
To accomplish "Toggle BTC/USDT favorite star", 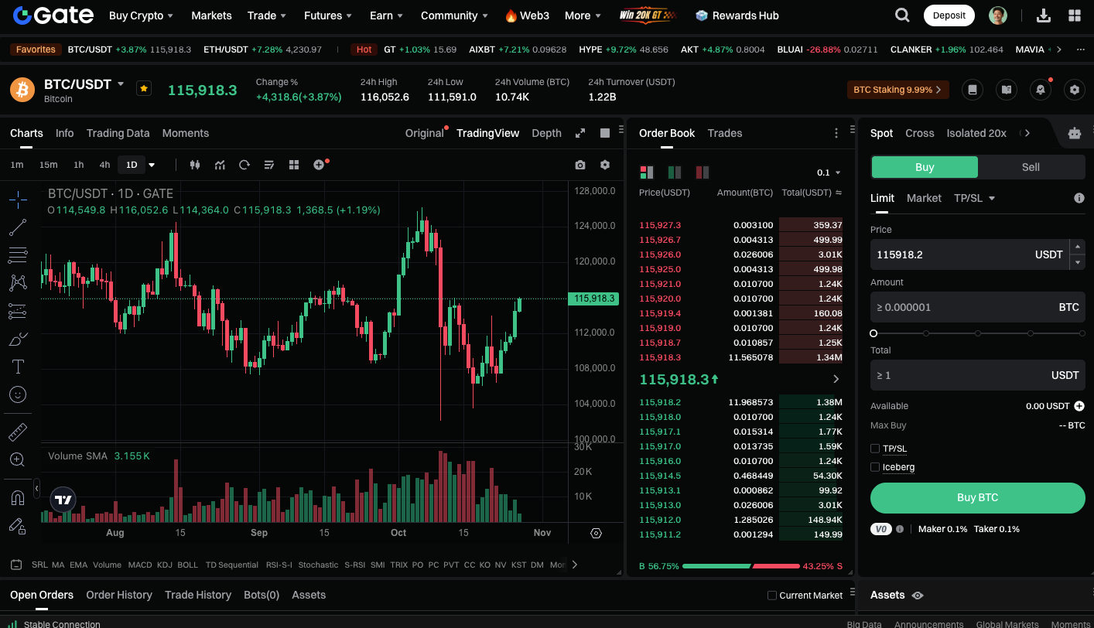I will (144, 88).
